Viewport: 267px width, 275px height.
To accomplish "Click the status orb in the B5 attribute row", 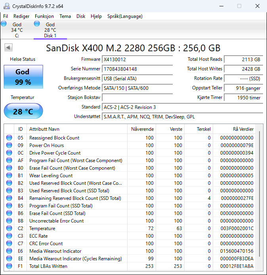I will tap(9, 205).
